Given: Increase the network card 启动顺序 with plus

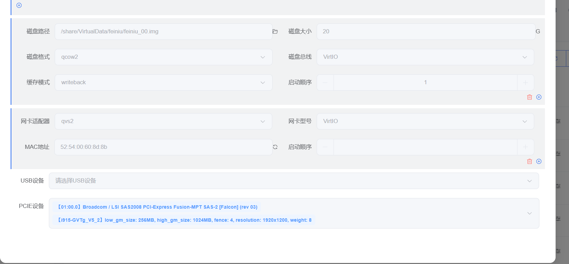Looking at the screenshot, I should [525, 147].
